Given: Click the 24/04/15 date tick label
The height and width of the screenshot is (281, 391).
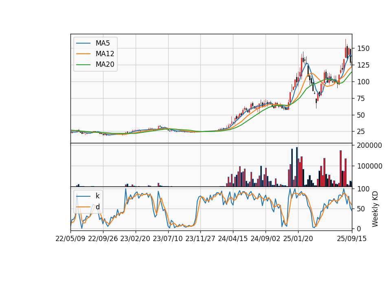Looking at the screenshot, I should tap(233, 239).
